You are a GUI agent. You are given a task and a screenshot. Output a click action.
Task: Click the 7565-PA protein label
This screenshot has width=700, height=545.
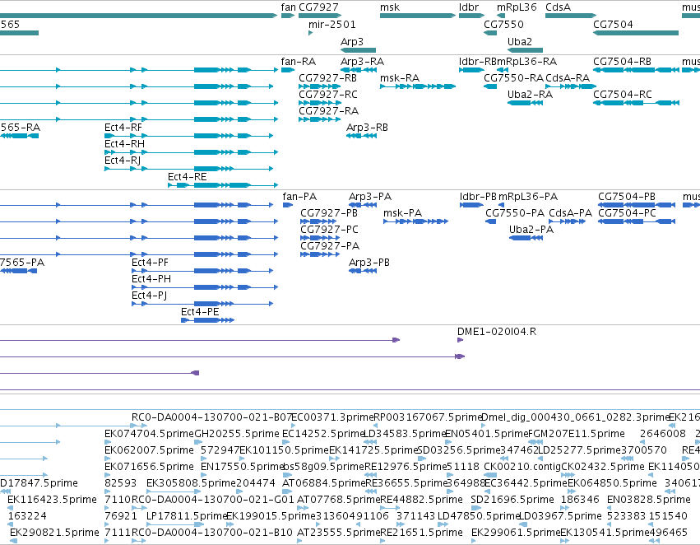(22, 263)
